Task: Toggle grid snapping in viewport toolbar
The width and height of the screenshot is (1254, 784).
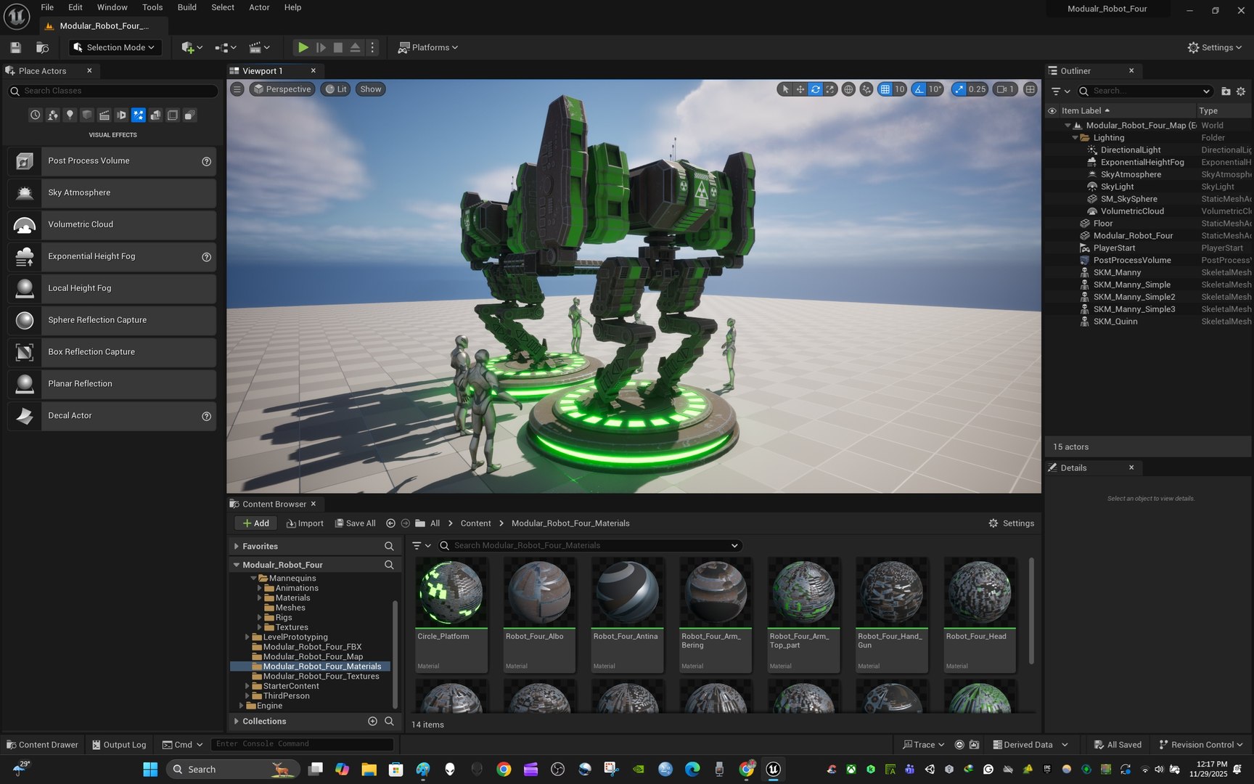Action: point(885,89)
